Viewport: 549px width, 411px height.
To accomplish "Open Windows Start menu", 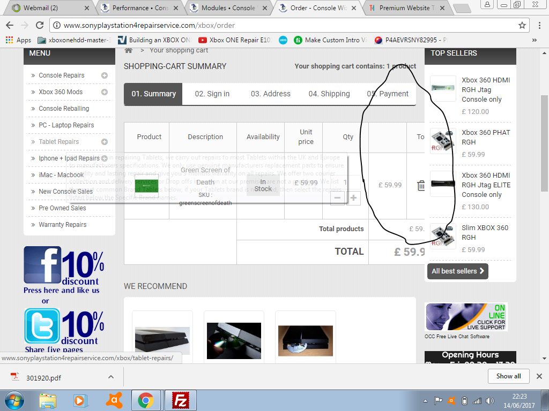I will tap(14, 400).
